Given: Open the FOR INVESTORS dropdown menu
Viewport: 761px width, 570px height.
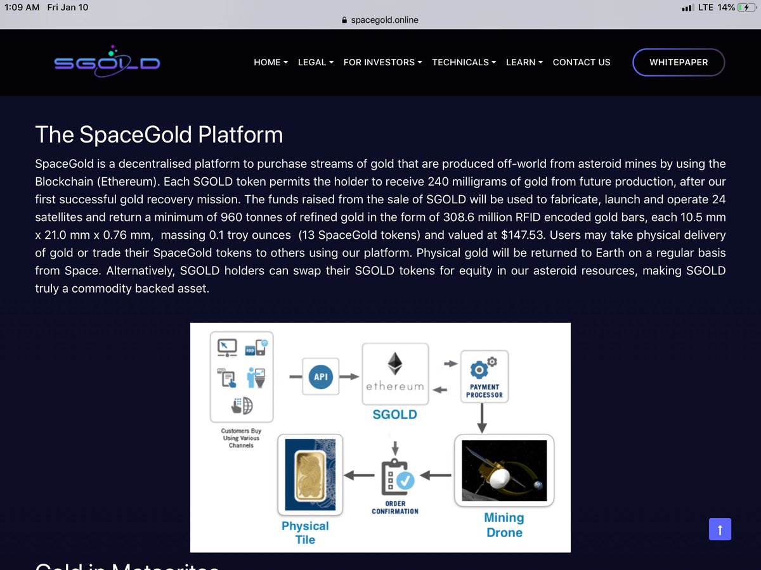Looking at the screenshot, I should click(382, 62).
